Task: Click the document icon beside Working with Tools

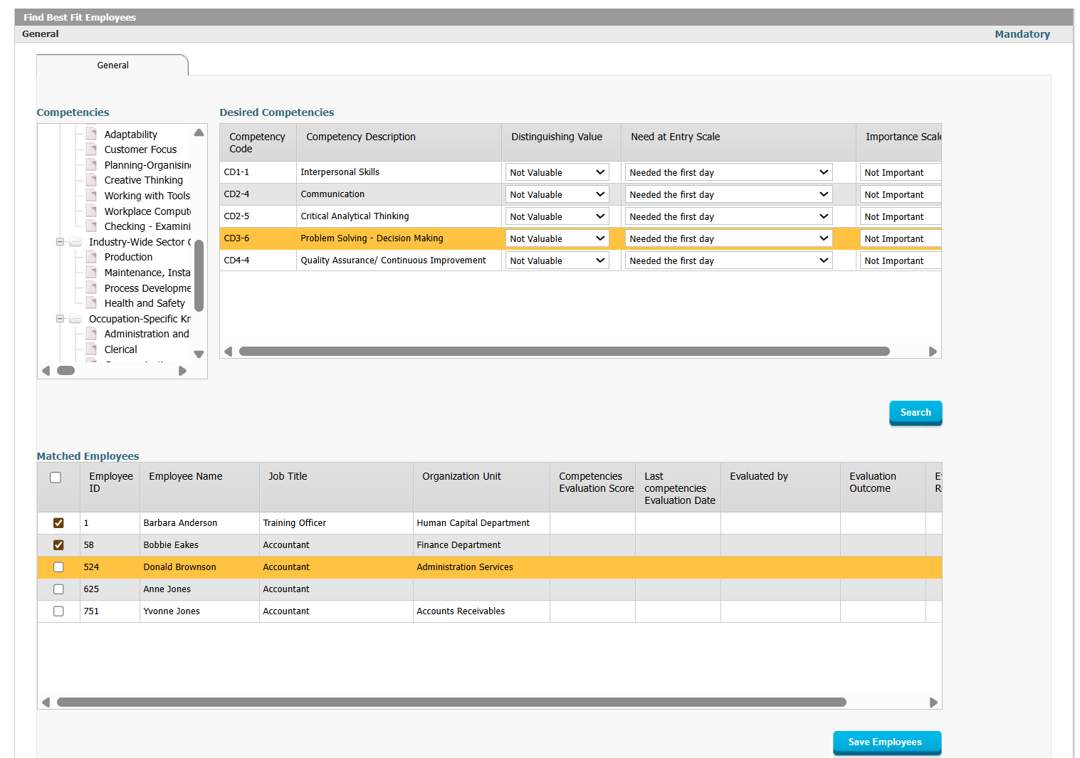Action: click(91, 195)
